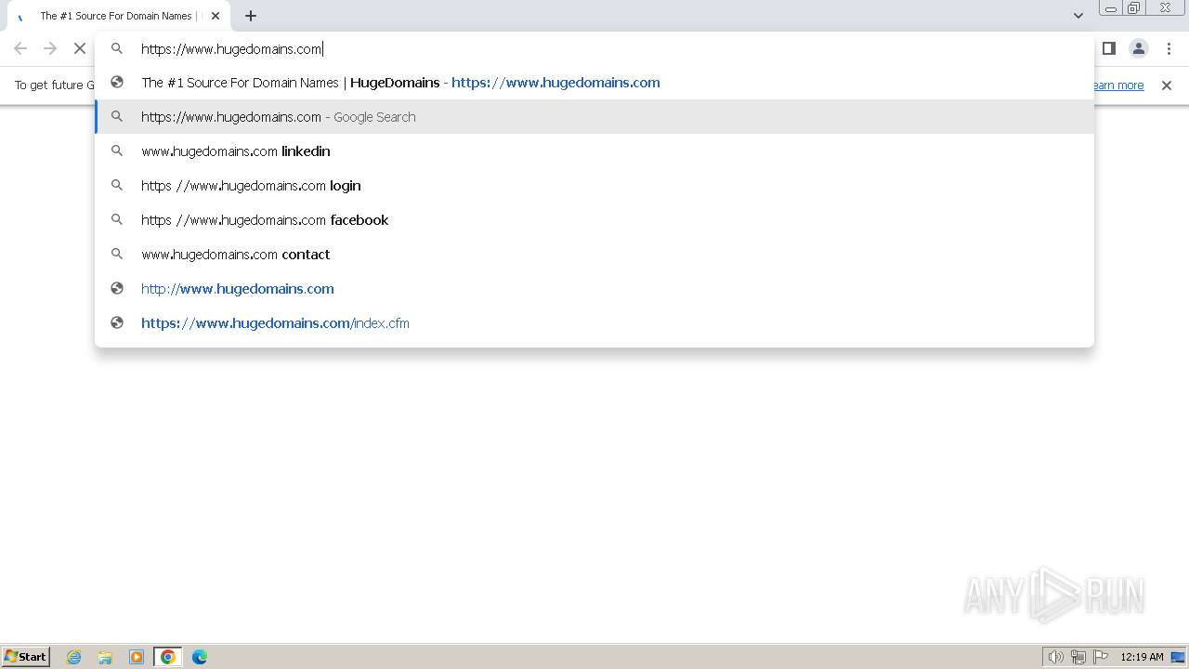Open the profile avatar menu
Screen dimensions: 1189x669
pos(1139,48)
